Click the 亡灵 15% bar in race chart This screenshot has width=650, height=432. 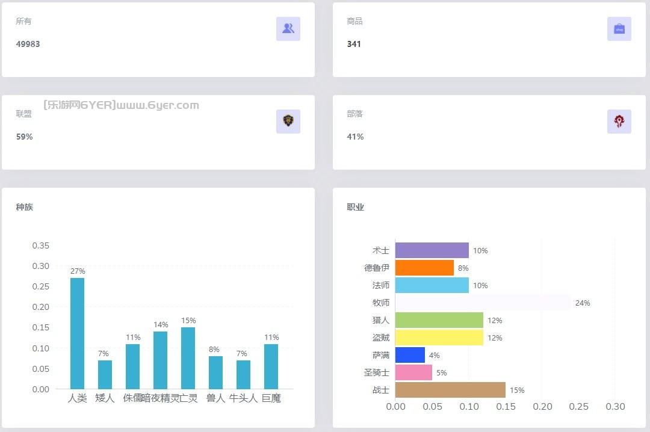click(188, 358)
